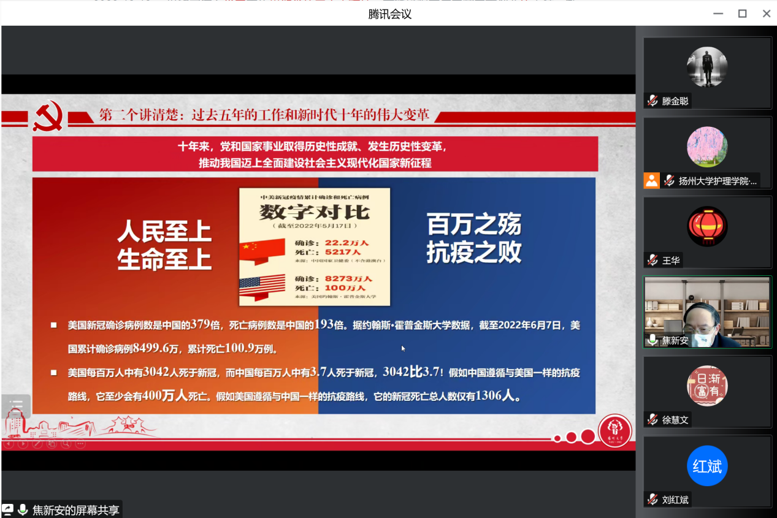Click the green microphone icon in screen share label
Screen dimensions: 777x518
[x=23, y=509]
